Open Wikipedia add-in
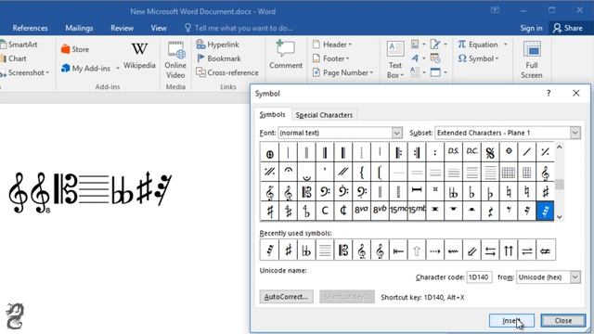The image size is (594, 334). pos(139,57)
